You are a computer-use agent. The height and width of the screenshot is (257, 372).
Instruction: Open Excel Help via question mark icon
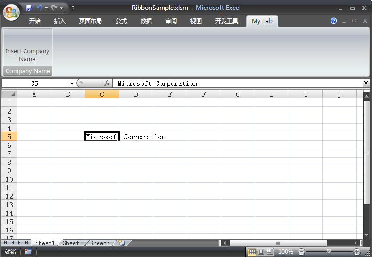coord(334,21)
